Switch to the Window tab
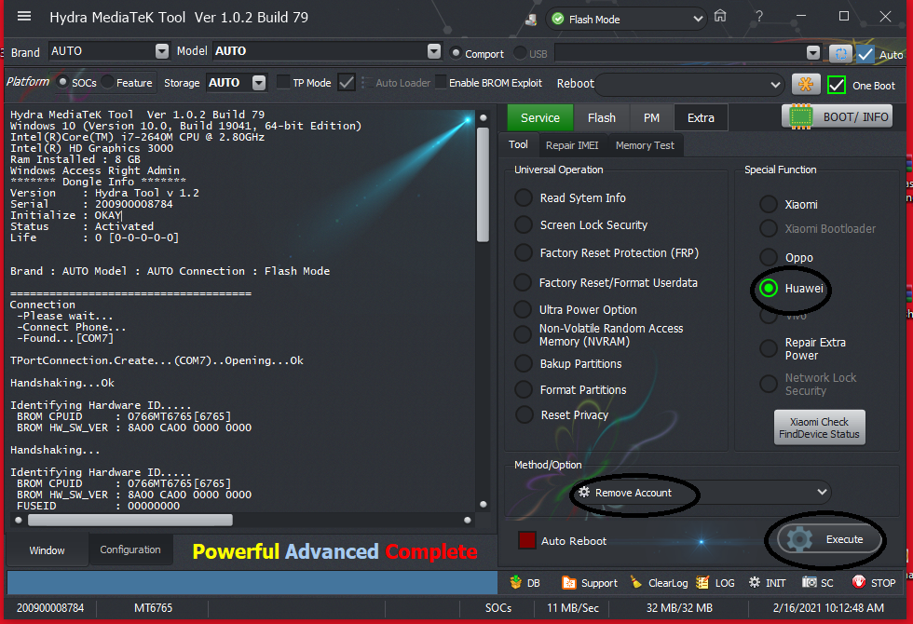 click(x=48, y=550)
